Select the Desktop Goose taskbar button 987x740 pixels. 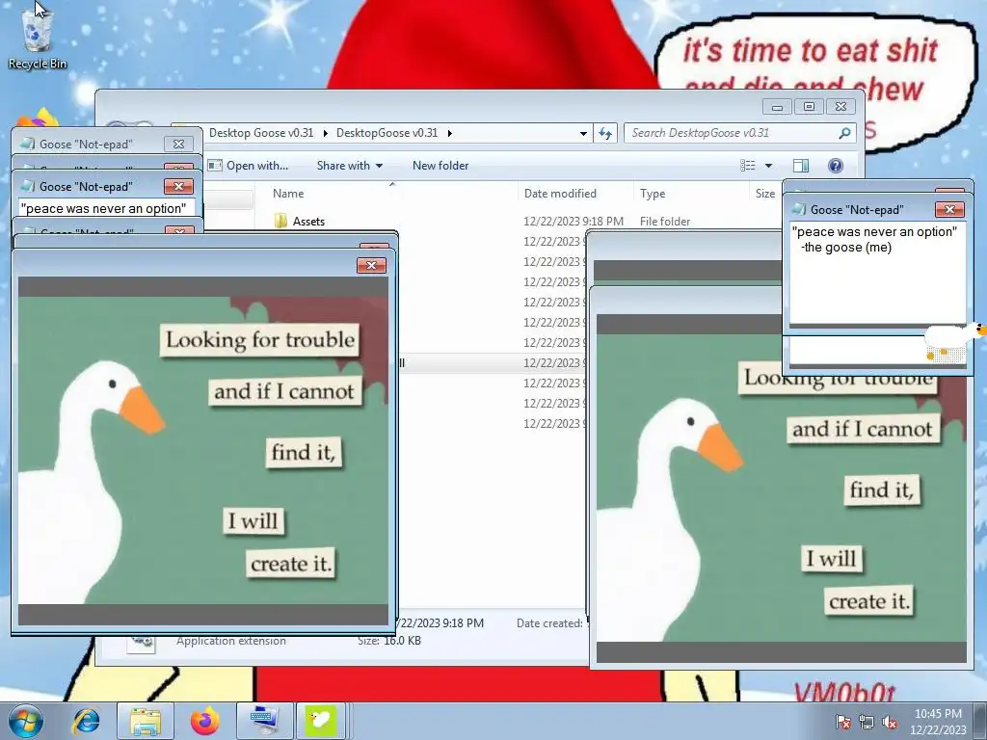pos(320,721)
